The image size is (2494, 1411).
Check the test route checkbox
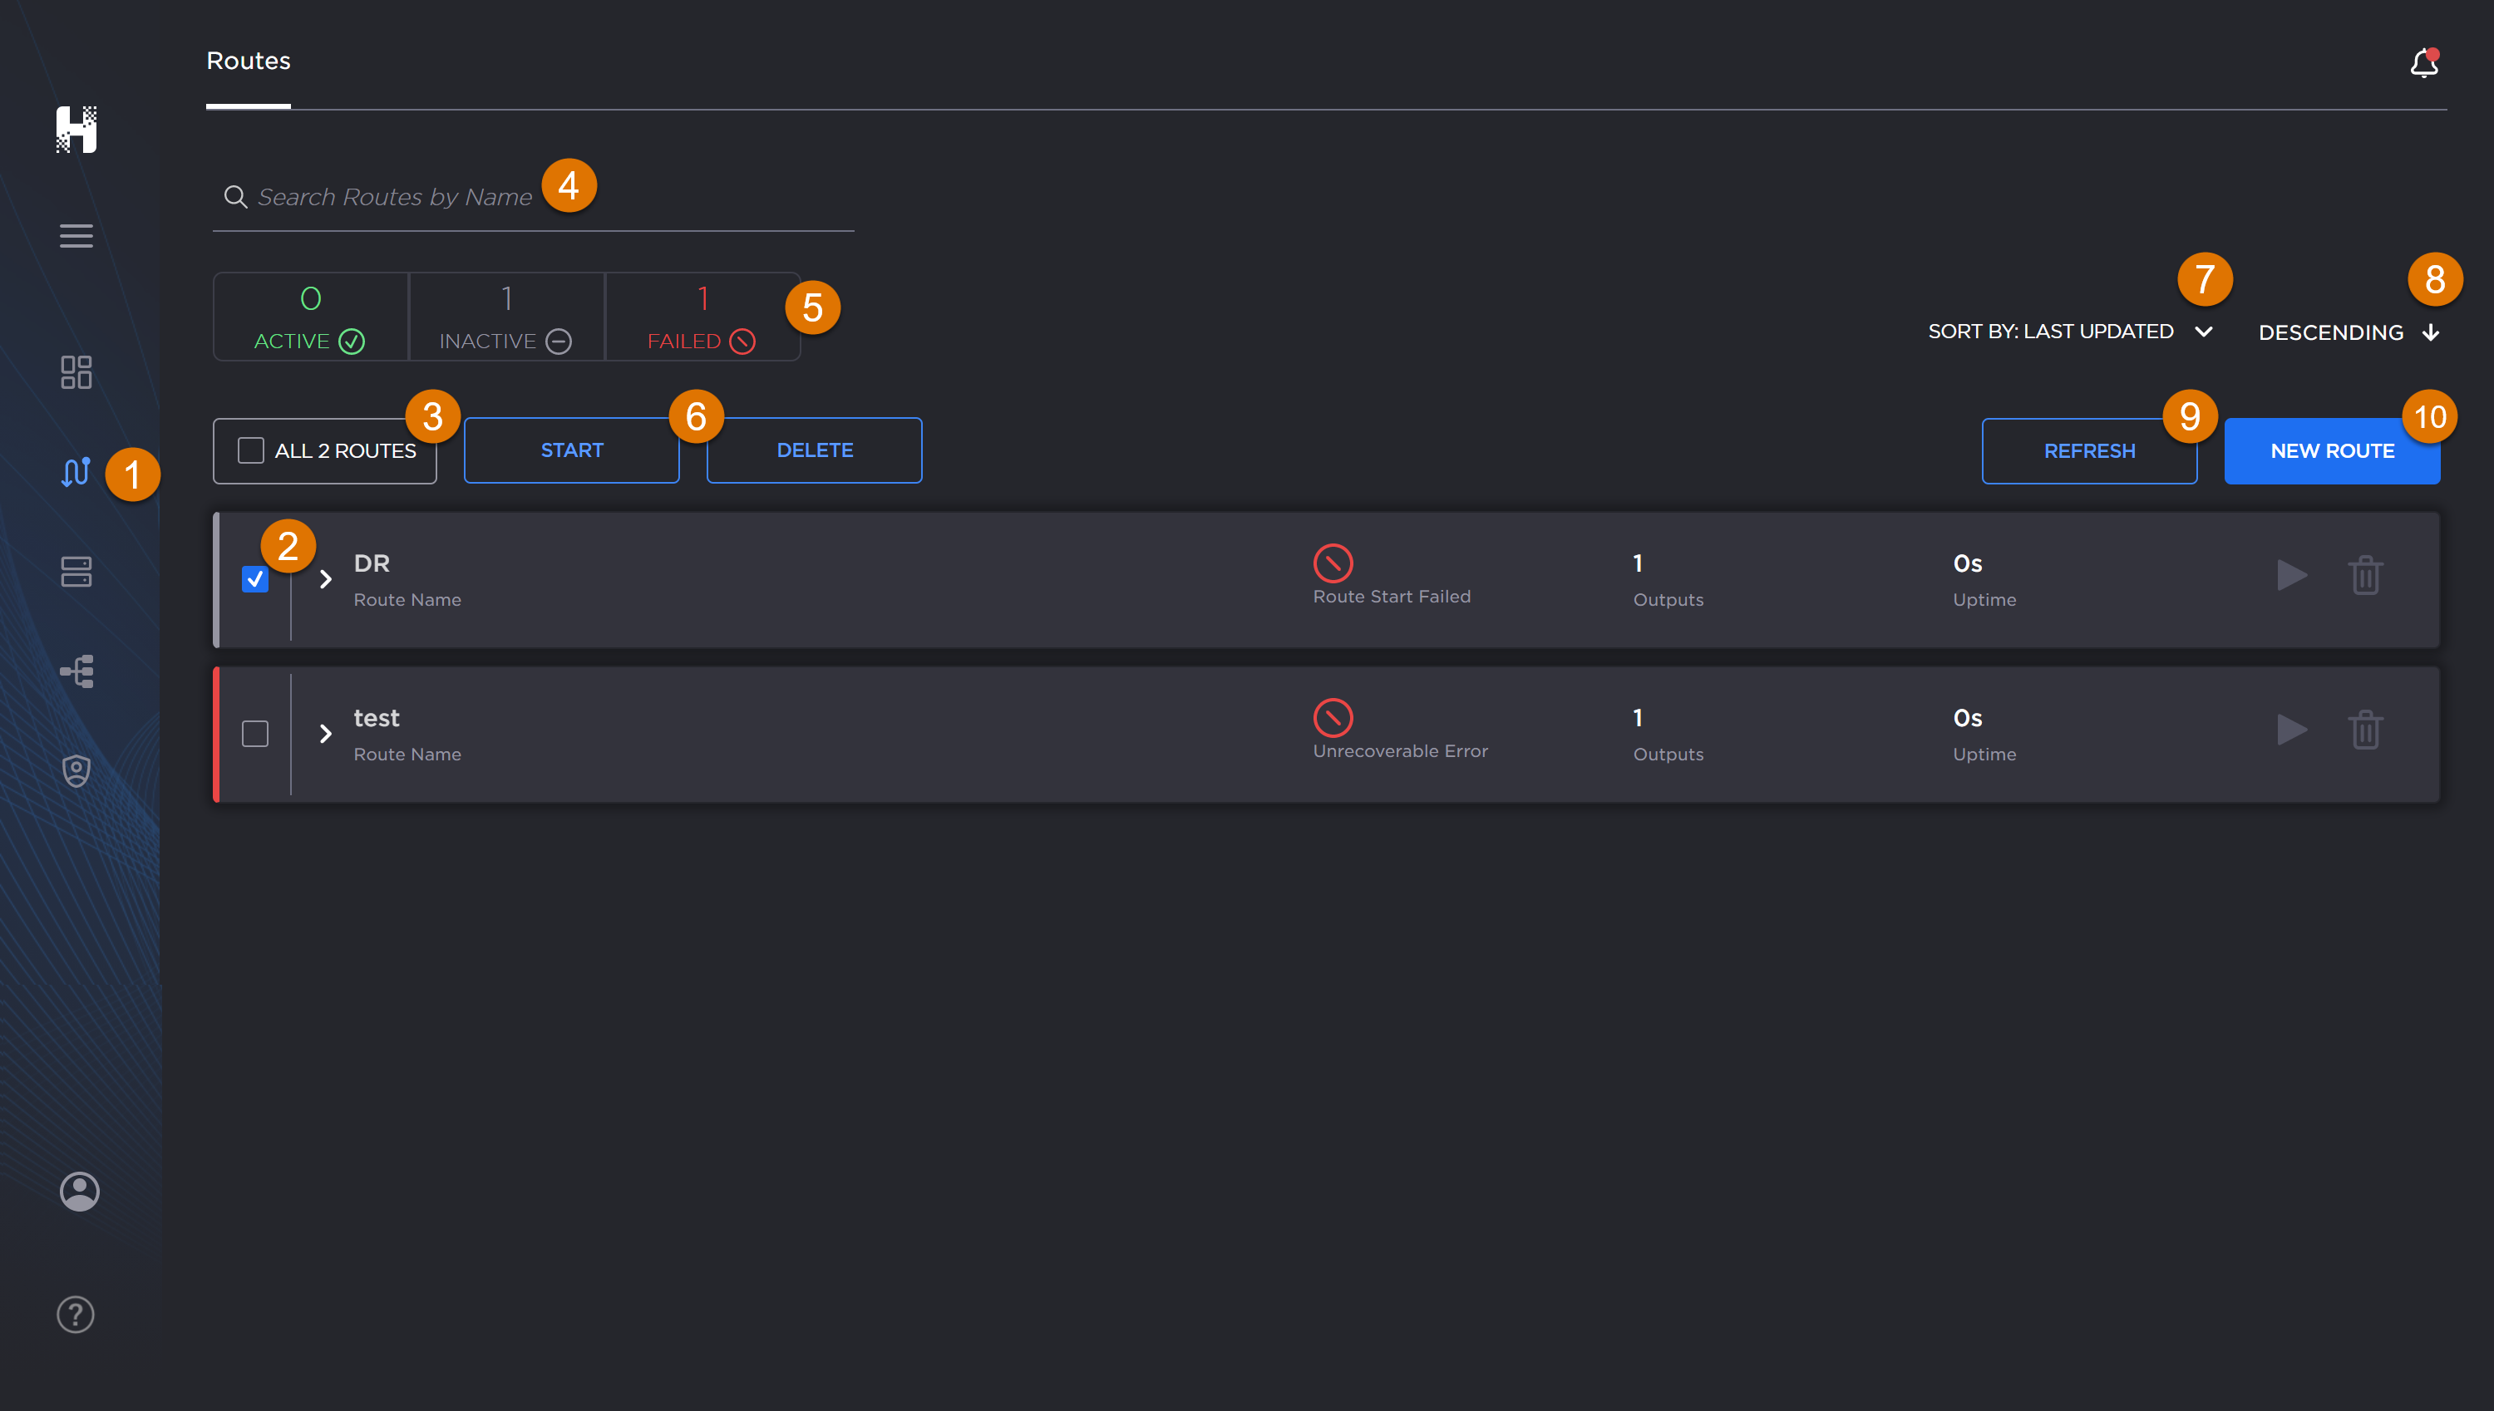coord(255,734)
